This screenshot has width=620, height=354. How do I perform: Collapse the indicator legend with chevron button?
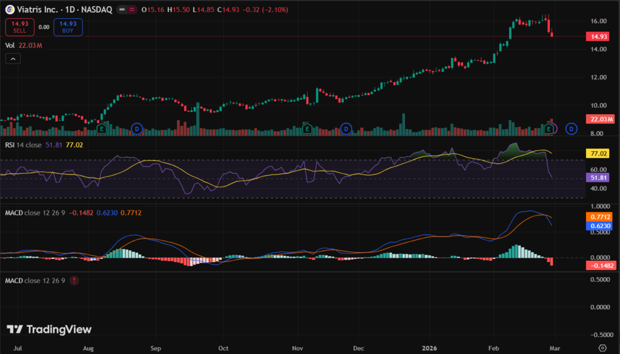pyautogui.click(x=13, y=59)
